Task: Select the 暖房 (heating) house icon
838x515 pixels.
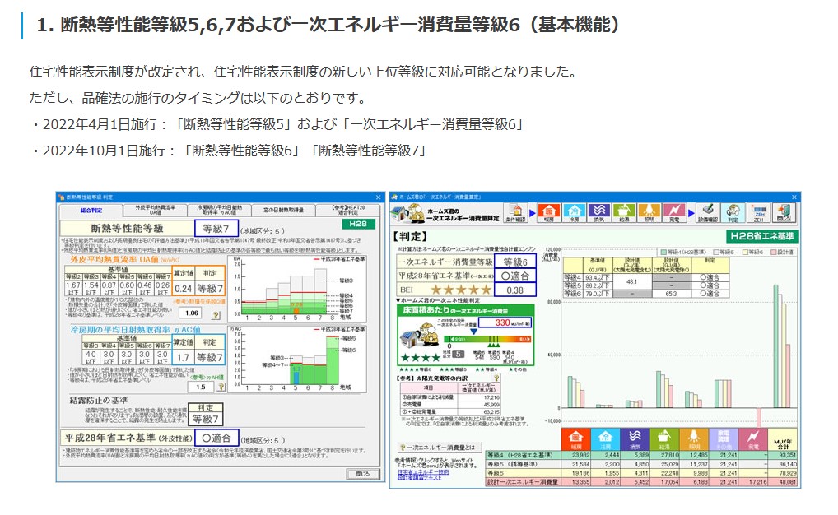Action: pos(549,212)
